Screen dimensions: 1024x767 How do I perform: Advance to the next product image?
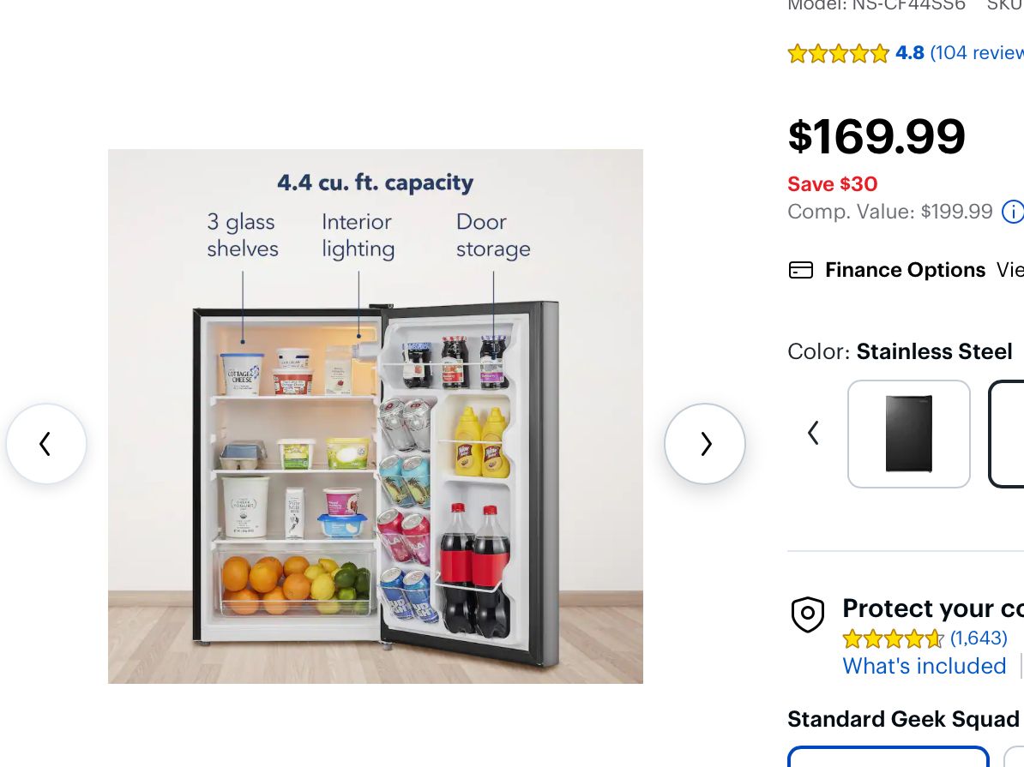[704, 444]
